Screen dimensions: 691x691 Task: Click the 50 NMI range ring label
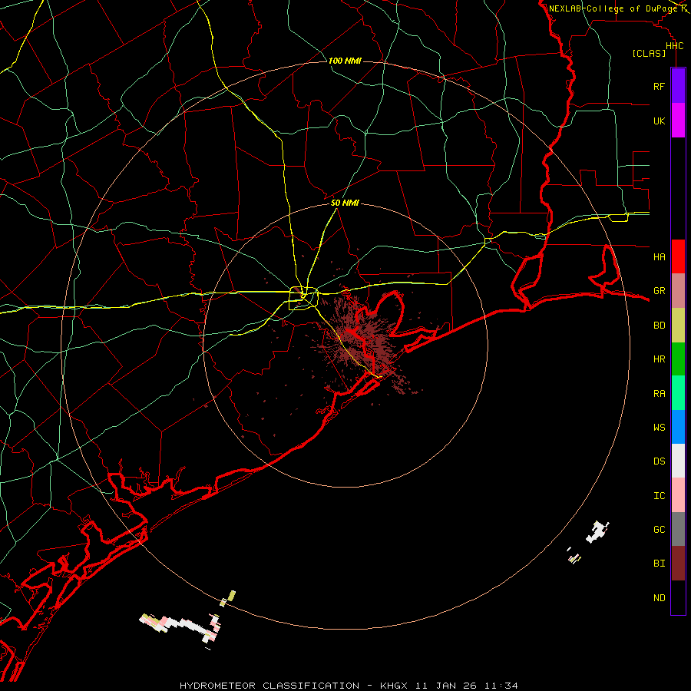345,203
